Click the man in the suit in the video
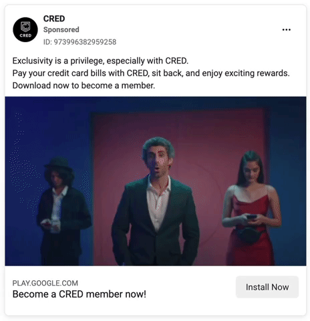This screenshot has height=321, width=310. point(156,201)
